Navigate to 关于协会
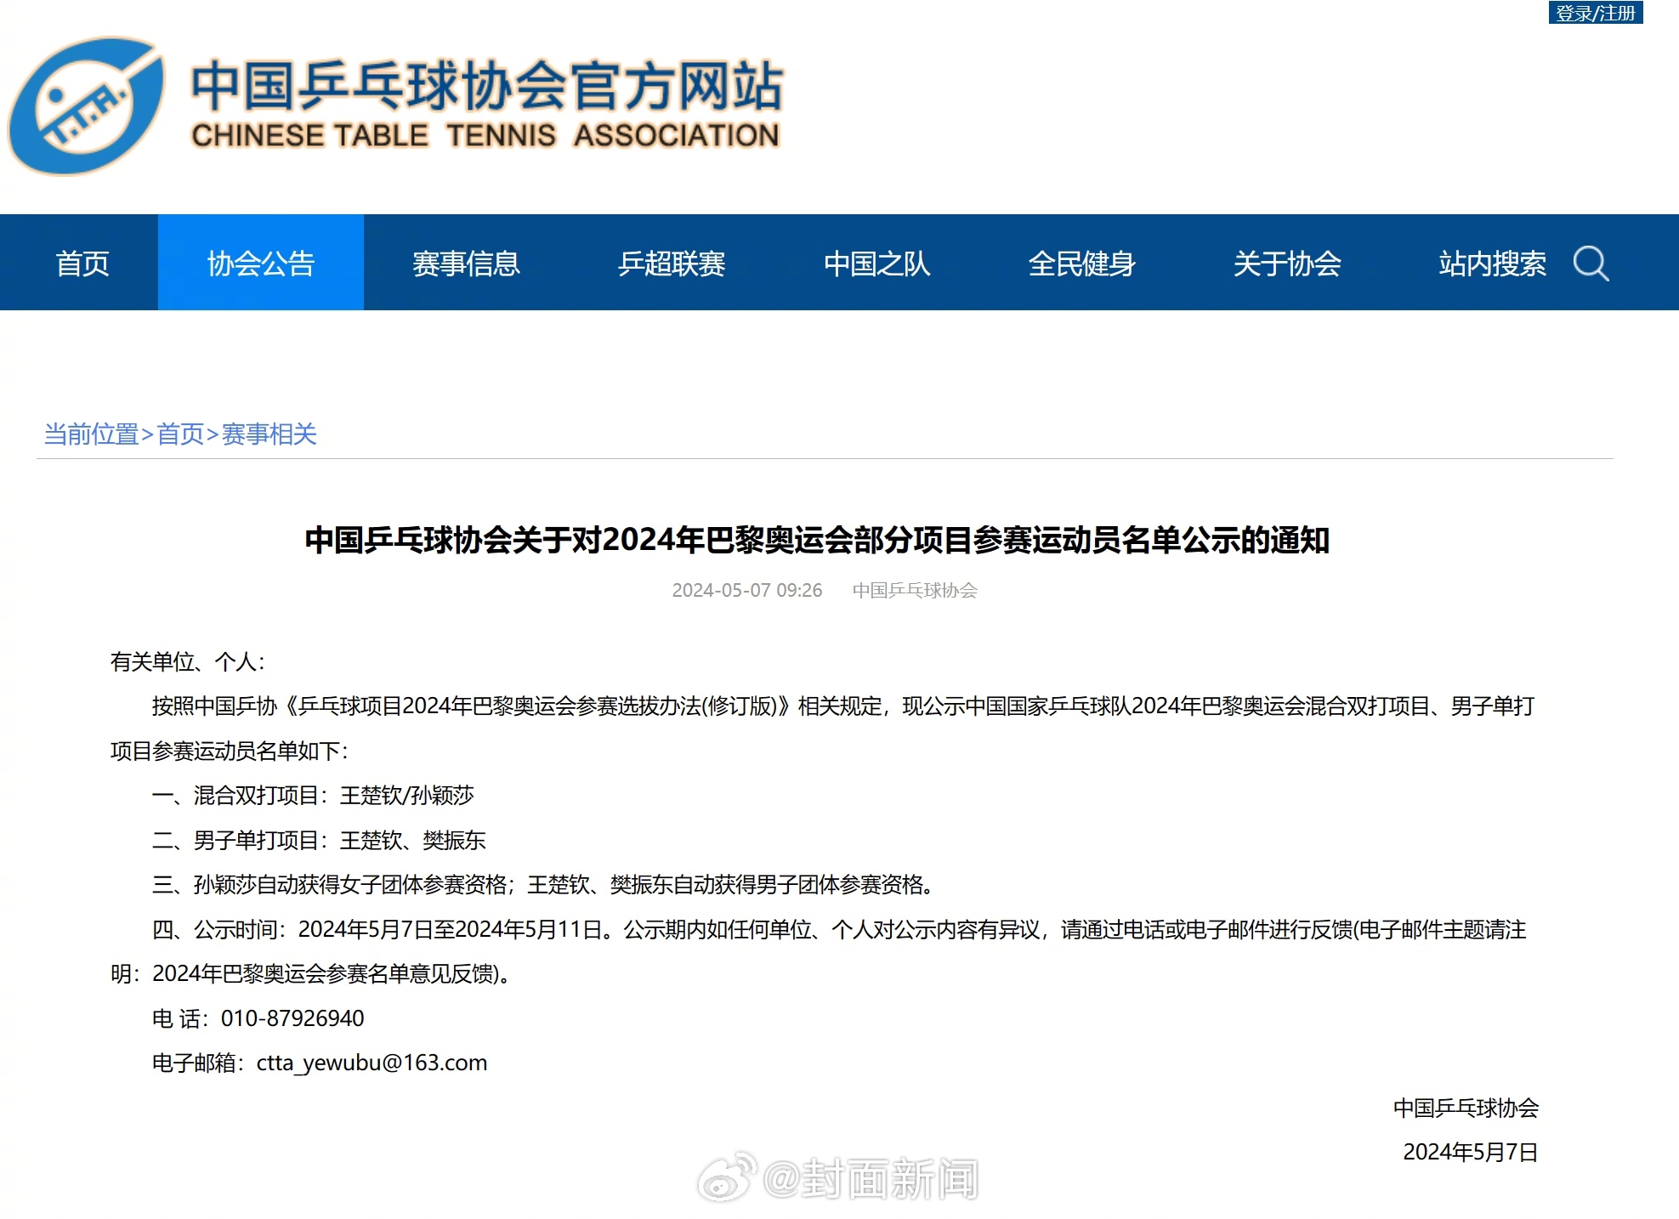Screen dimensions: 1679x1219 click(x=1288, y=264)
